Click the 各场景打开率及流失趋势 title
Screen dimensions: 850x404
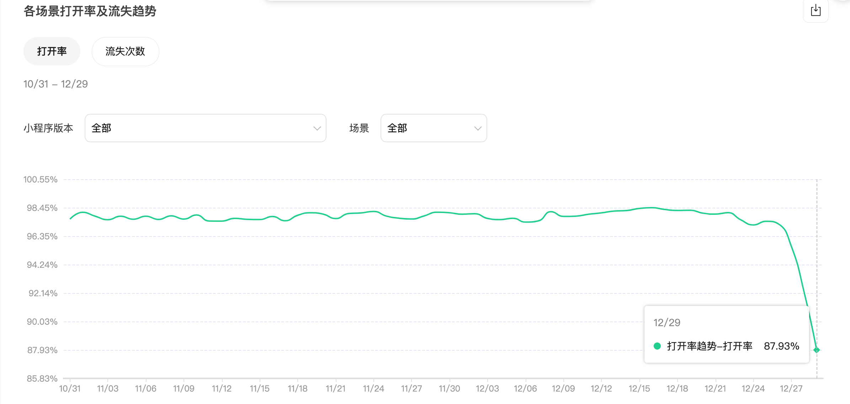click(90, 11)
